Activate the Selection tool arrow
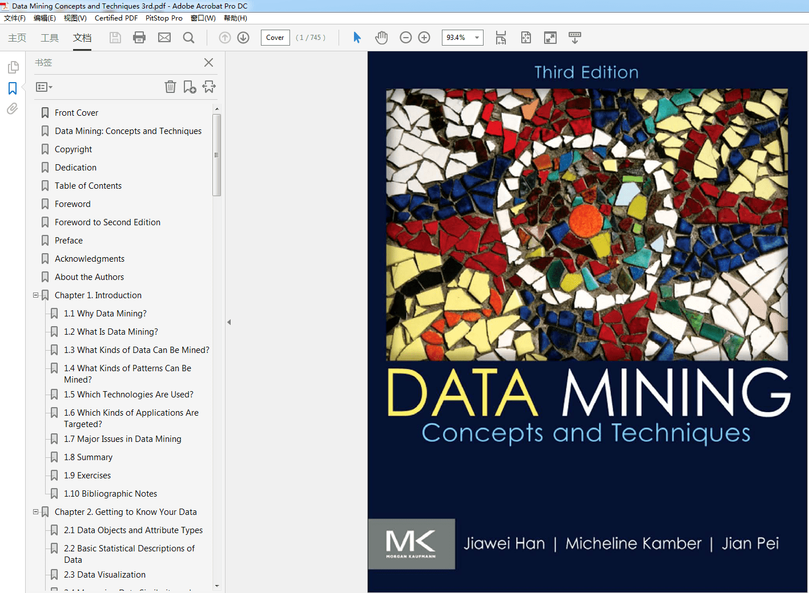The image size is (809, 593). click(356, 38)
